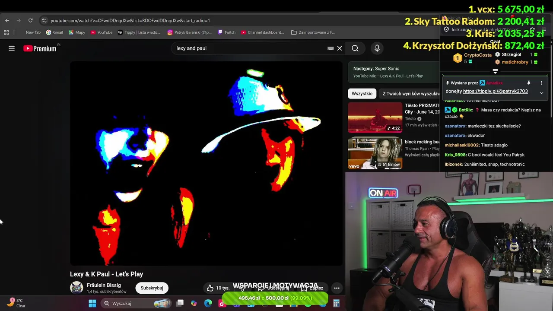The height and width of the screenshot is (311, 553).
Task: Open the YouTube bookmark
Action: click(x=102, y=32)
